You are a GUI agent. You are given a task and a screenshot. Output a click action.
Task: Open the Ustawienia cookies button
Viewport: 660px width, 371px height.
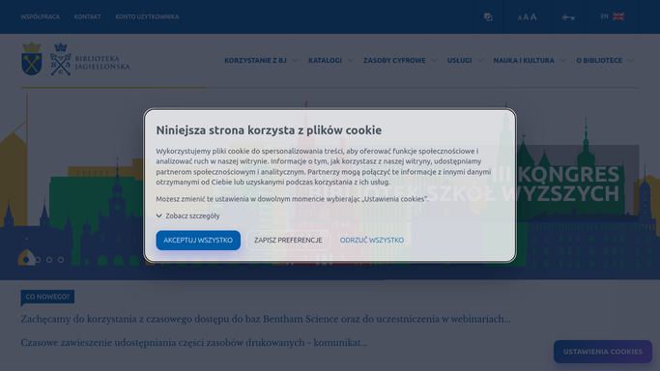coord(603,352)
